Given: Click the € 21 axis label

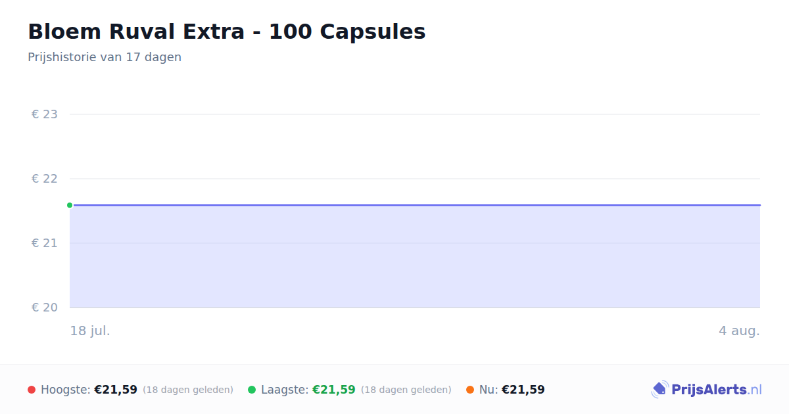Looking at the screenshot, I should pyautogui.click(x=45, y=243).
